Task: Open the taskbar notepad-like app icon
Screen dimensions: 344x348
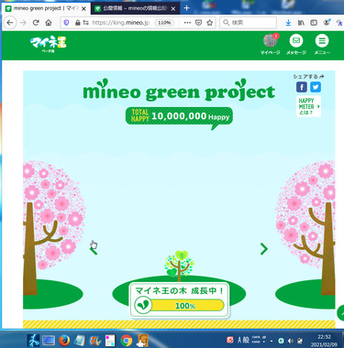Action: pyautogui.click(x=80, y=341)
